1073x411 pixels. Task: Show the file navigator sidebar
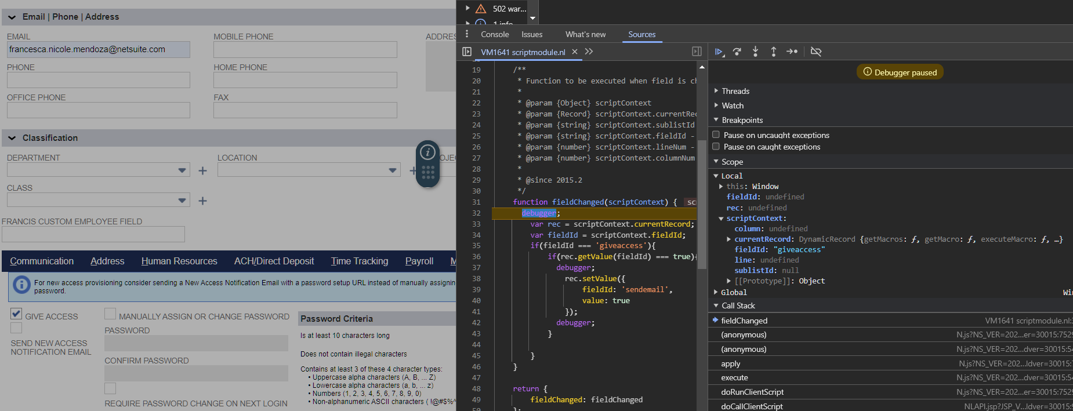pos(467,52)
